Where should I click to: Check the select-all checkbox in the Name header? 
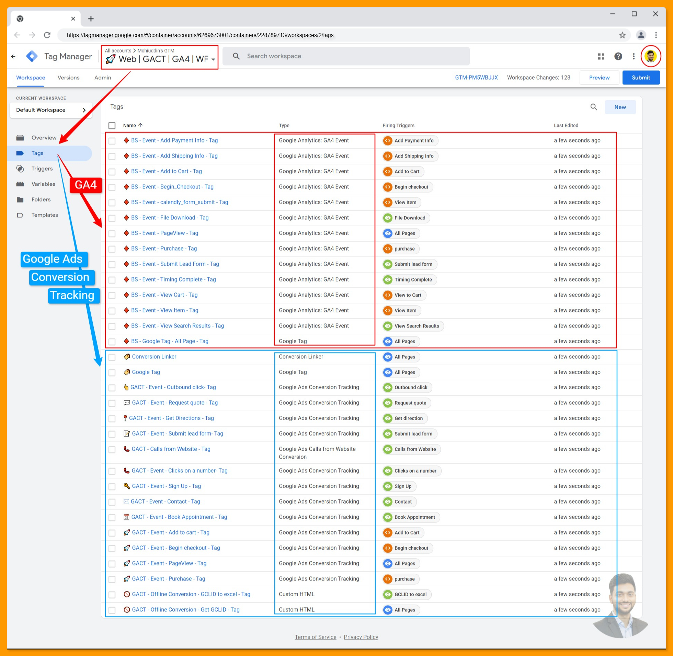coord(112,125)
